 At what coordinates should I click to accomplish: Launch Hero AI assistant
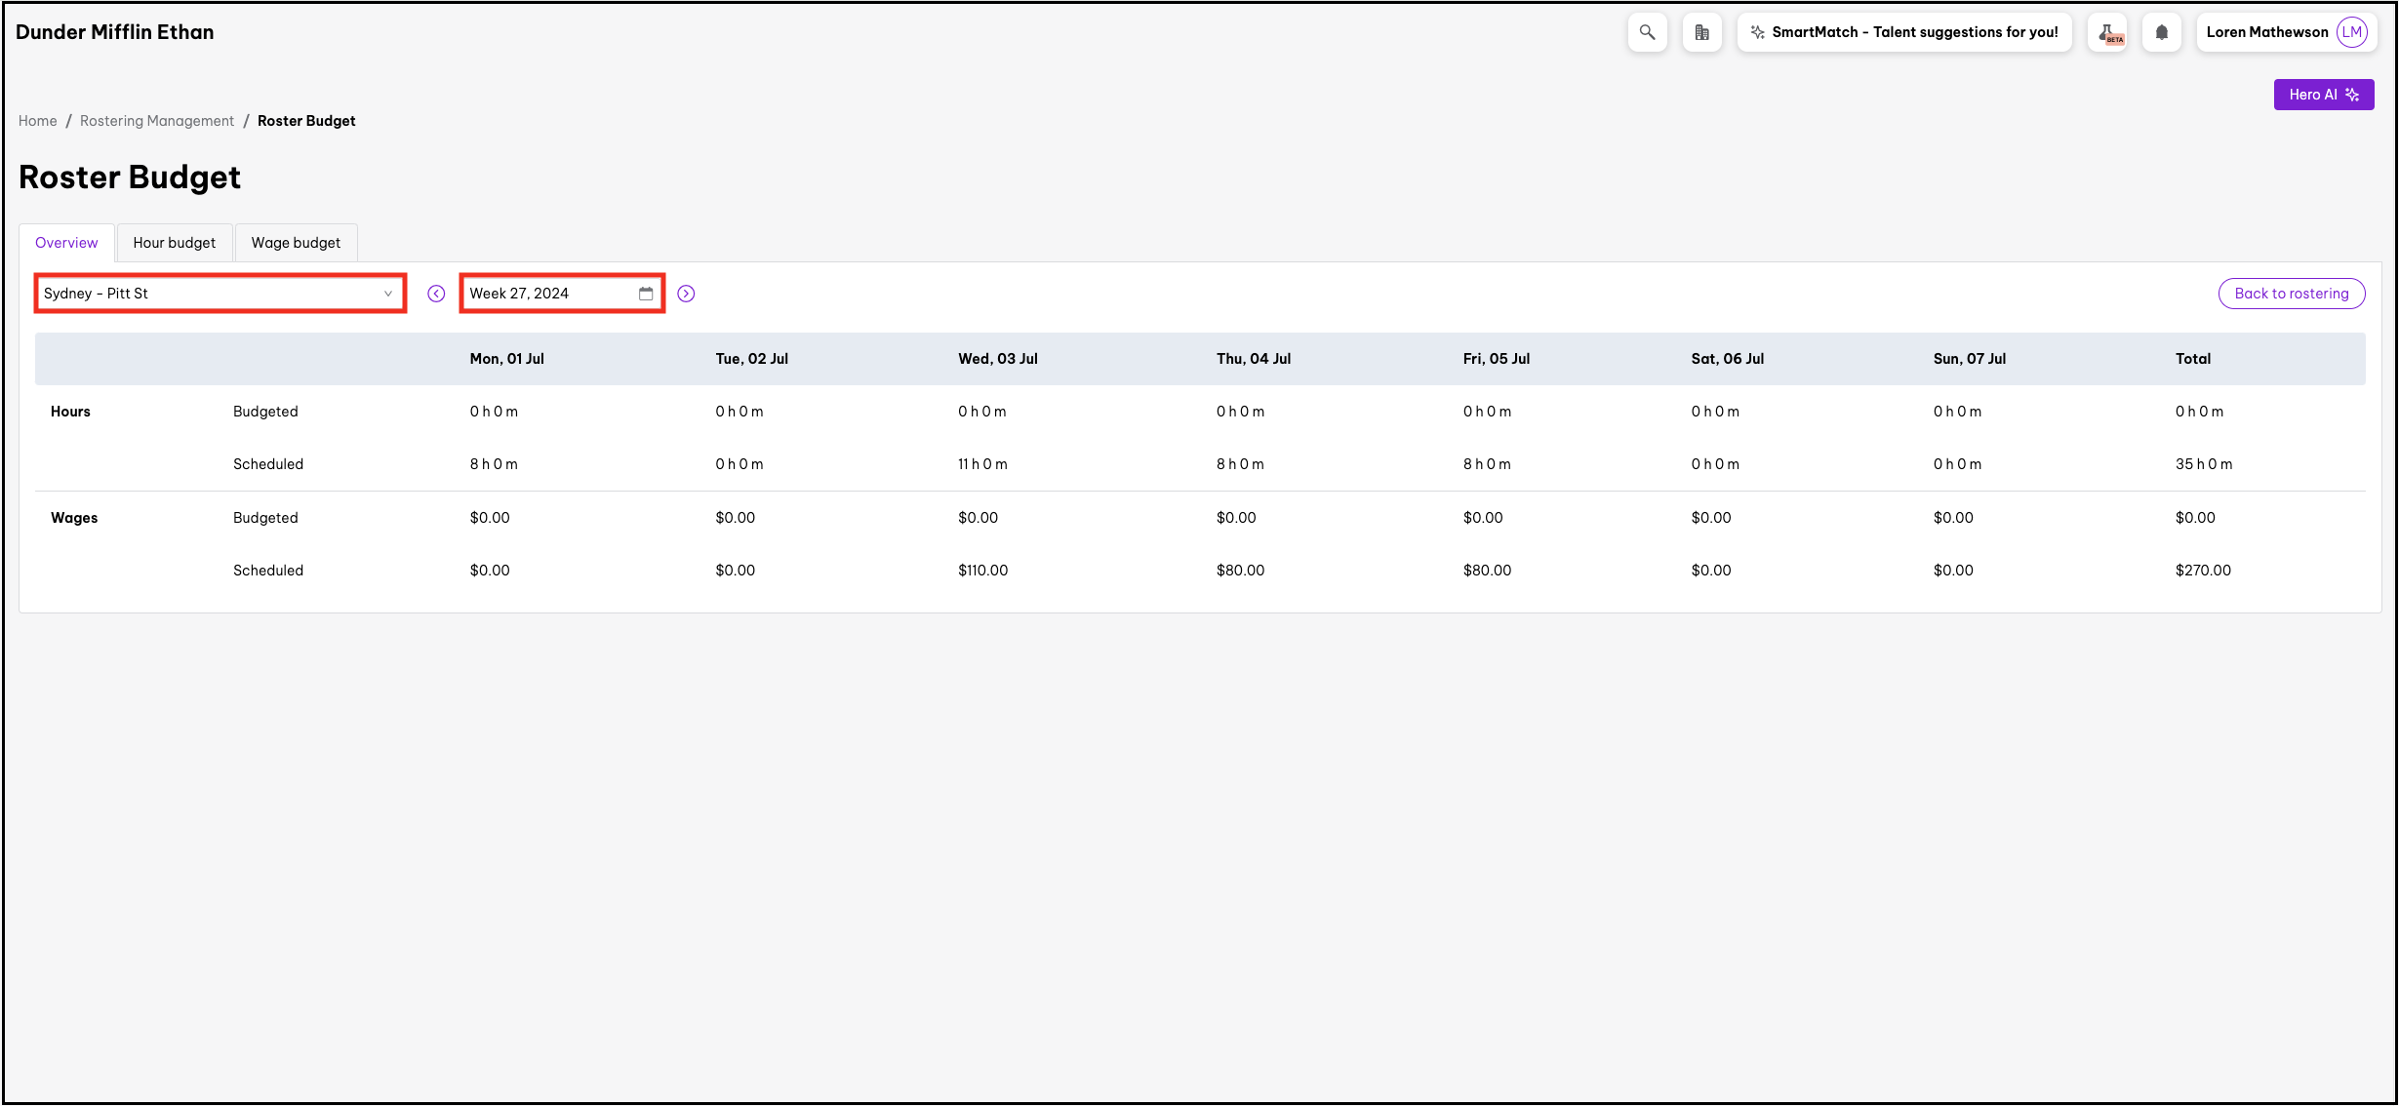(2323, 95)
